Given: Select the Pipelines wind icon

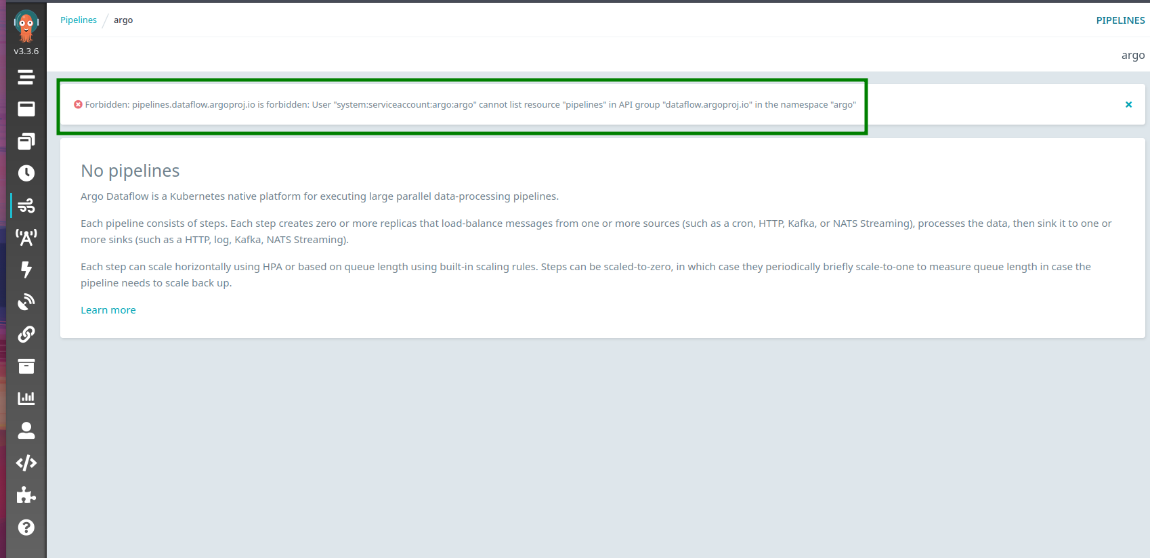Looking at the screenshot, I should (x=26, y=205).
